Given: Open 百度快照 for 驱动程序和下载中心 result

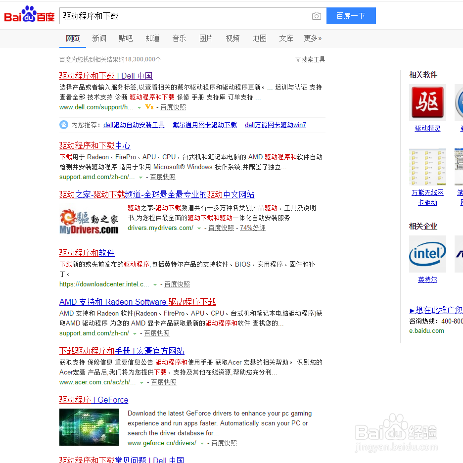Looking at the screenshot, I should coord(163,177).
